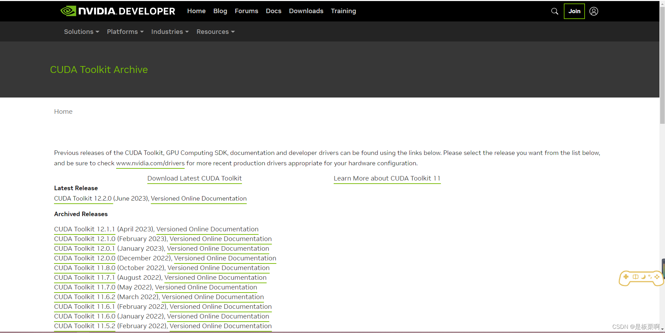This screenshot has width=665, height=333.
Task: Open CUDA Toolkit 11.6.1 link
Action: (x=84, y=307)
